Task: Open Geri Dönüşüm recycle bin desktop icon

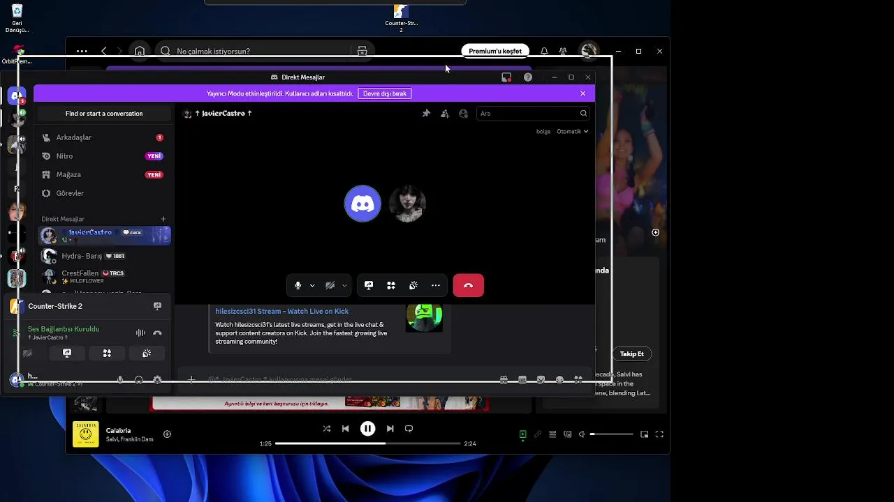Action: click(x=17, y=17)
